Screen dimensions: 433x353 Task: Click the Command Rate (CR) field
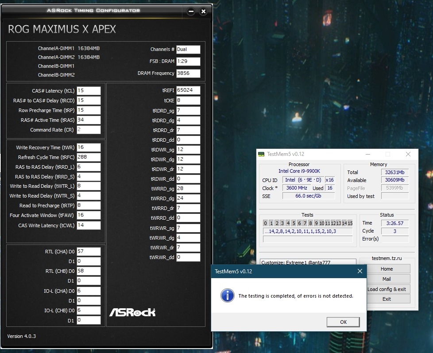(x=89, y=129)
